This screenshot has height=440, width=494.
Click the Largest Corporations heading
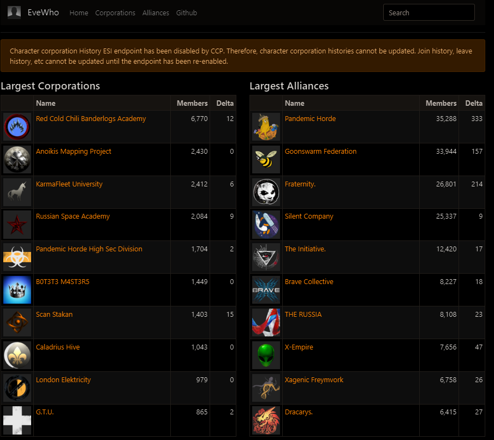50,86
